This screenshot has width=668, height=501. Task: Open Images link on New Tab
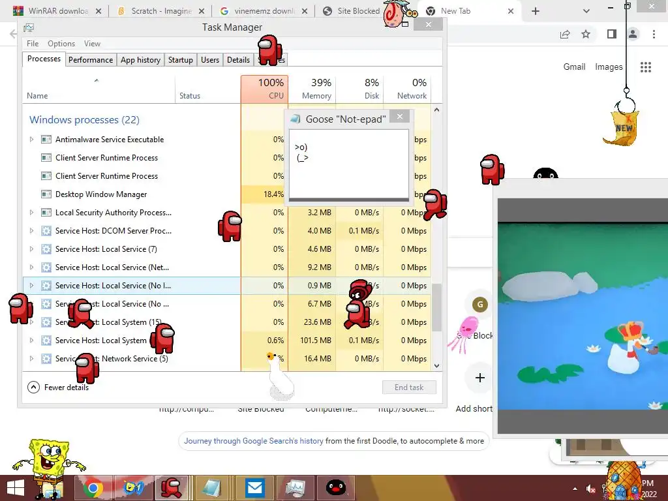click(609, 67)
